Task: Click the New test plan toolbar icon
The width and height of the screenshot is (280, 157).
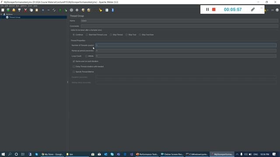Action: point(3,10)
